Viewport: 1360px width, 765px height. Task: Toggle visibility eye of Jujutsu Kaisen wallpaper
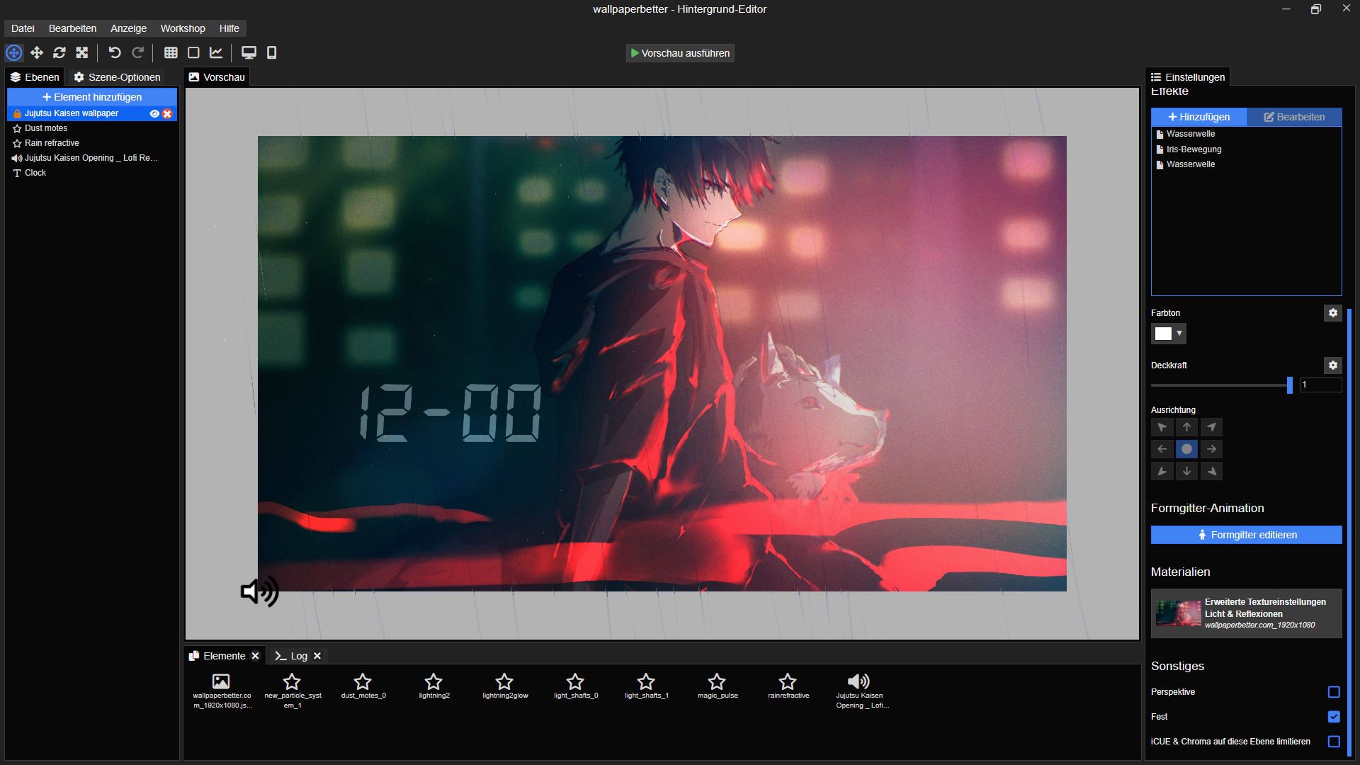pos(154,113)
